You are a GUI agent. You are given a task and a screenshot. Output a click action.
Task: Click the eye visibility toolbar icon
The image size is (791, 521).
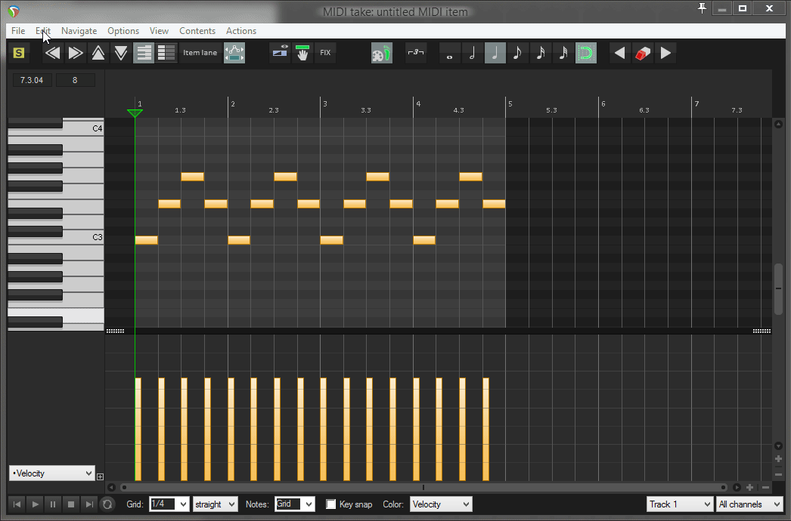[x=280, y=52]
